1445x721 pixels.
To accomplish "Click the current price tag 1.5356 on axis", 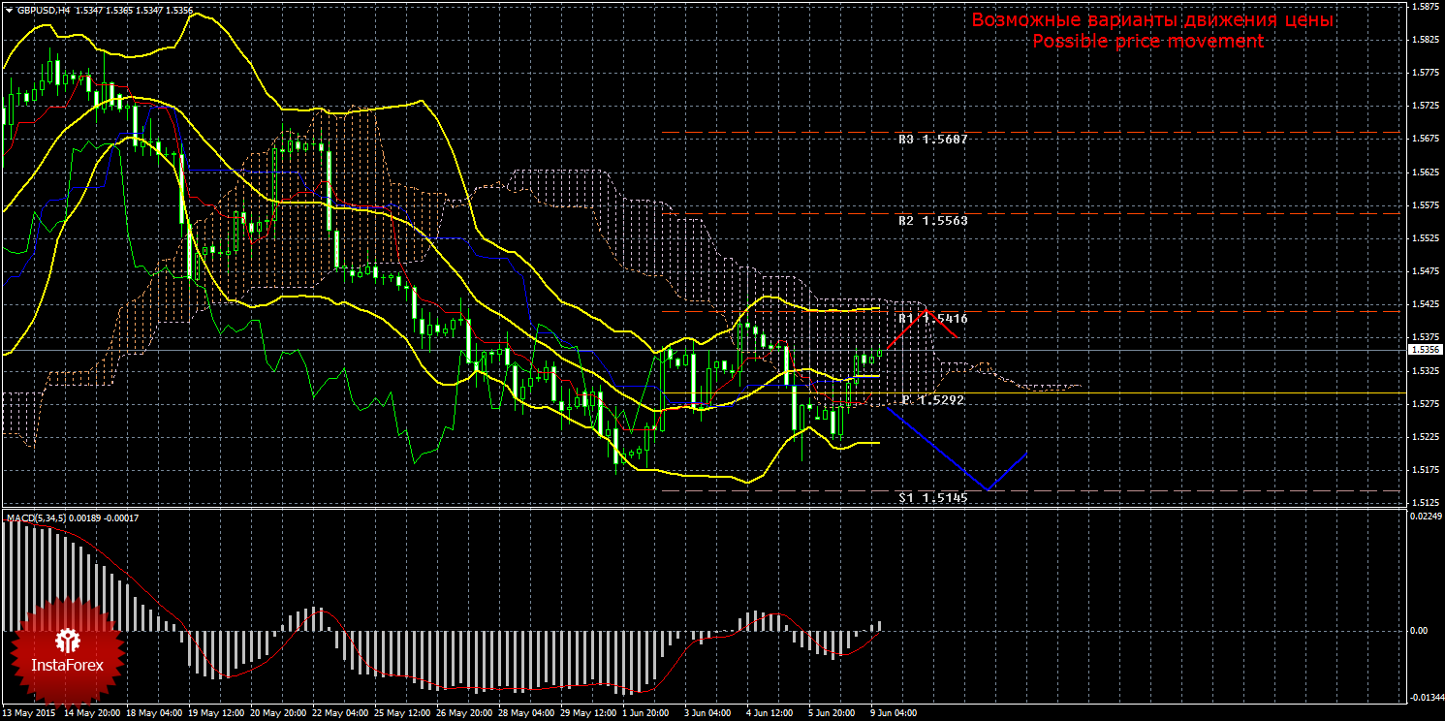I will [1424, 350].
